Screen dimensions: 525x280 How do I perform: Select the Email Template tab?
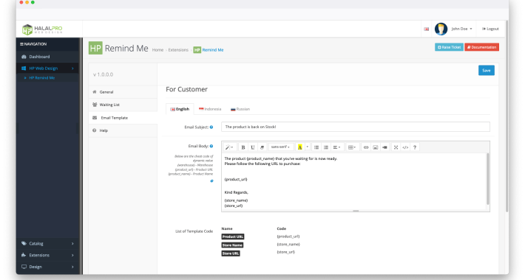[123, 118]
